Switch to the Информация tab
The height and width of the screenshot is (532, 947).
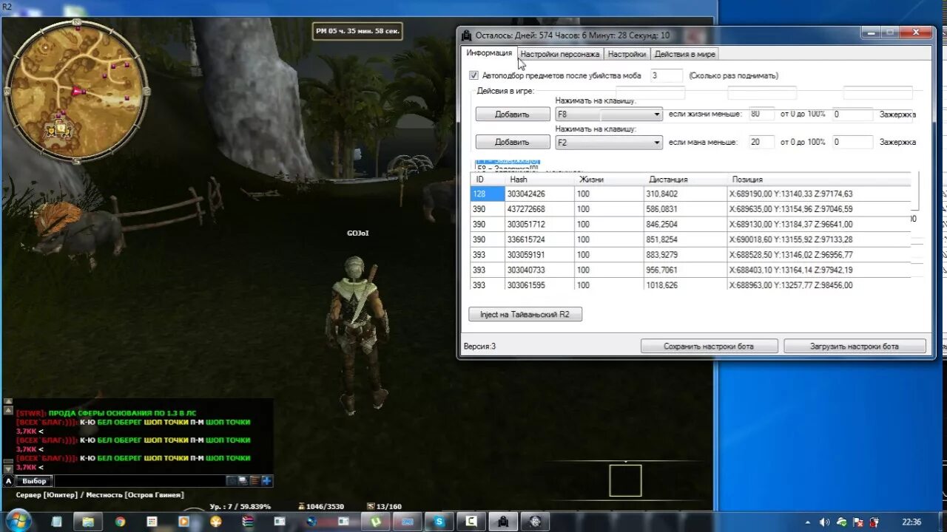tap(489, 53)
